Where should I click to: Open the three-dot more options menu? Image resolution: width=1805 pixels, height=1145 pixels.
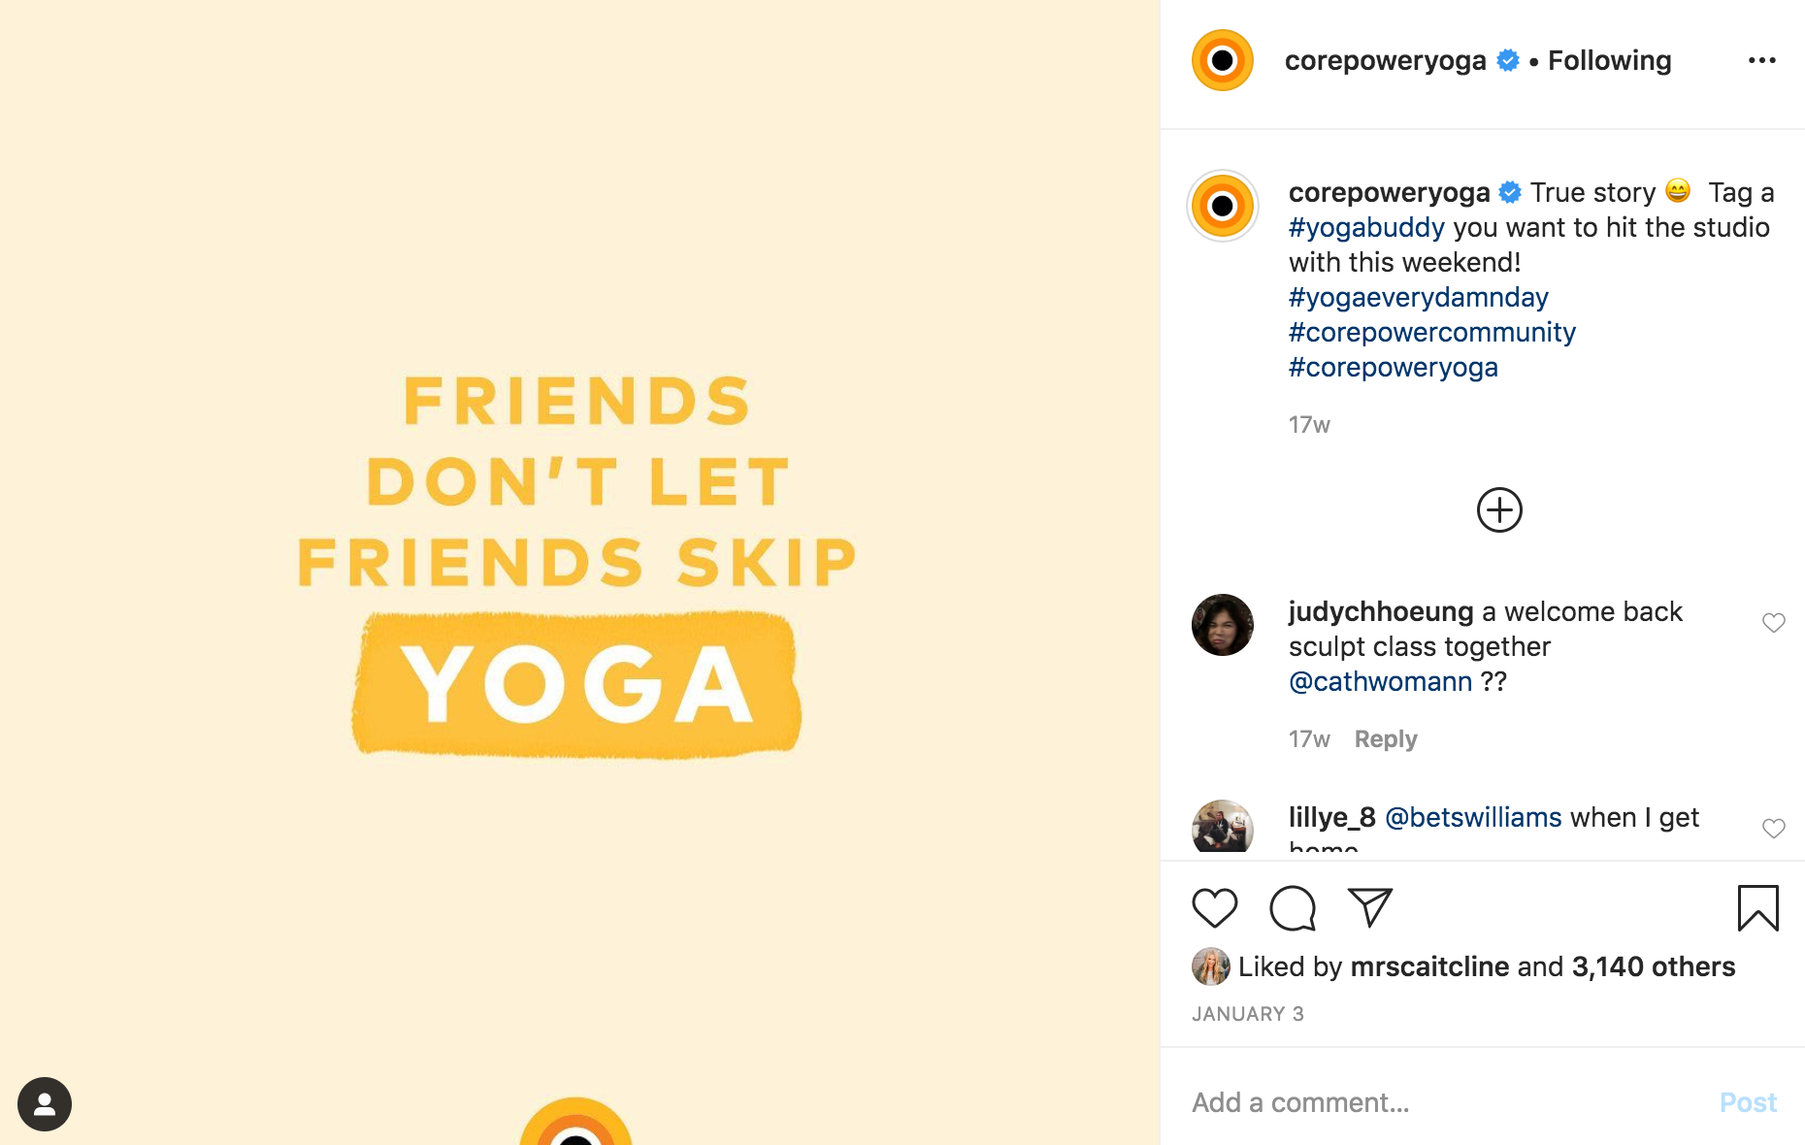pyautogui.click(x=1762, y=60)
